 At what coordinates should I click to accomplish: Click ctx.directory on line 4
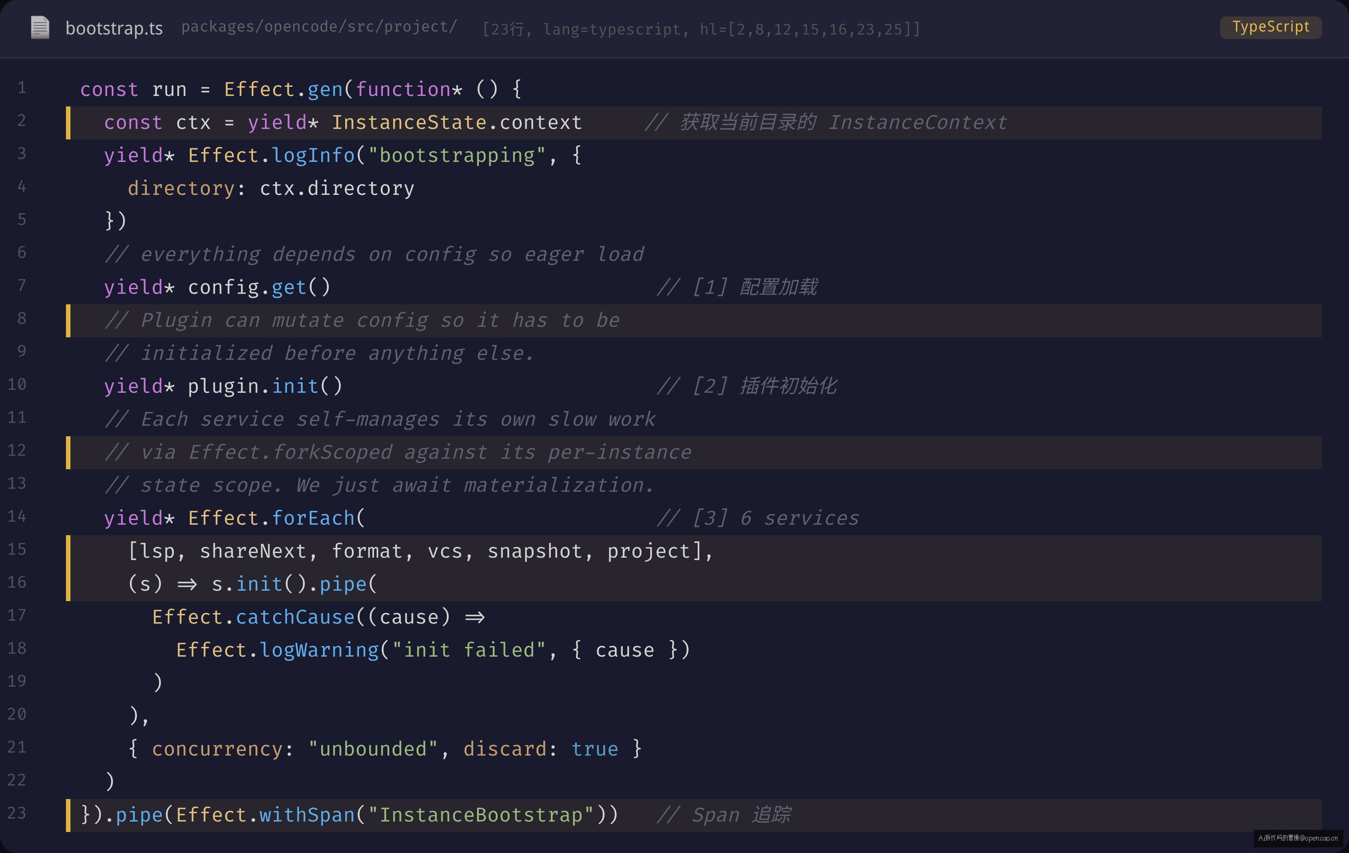(x=337, y=189)
